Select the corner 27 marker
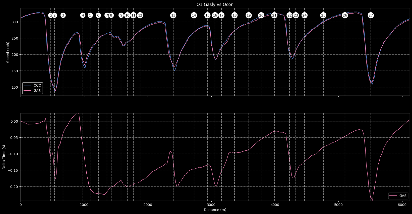 [371, 15]
